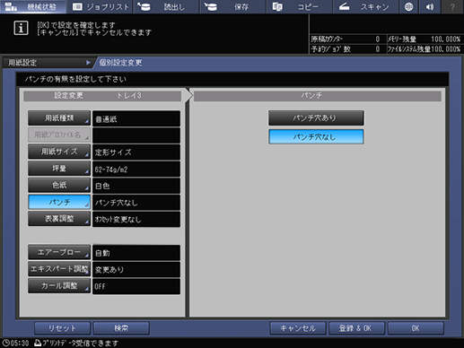464x348 pixels.
Task: Click the オフセット変更なし value field
Action: tap(136, 219)
